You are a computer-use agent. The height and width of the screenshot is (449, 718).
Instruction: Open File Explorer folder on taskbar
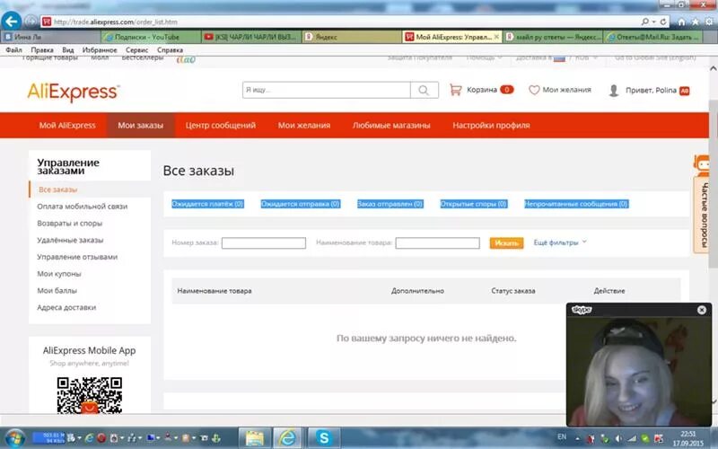coord(255,438)
